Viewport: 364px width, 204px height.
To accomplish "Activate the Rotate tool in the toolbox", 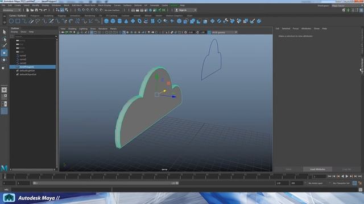I will (x=4, y=60).
